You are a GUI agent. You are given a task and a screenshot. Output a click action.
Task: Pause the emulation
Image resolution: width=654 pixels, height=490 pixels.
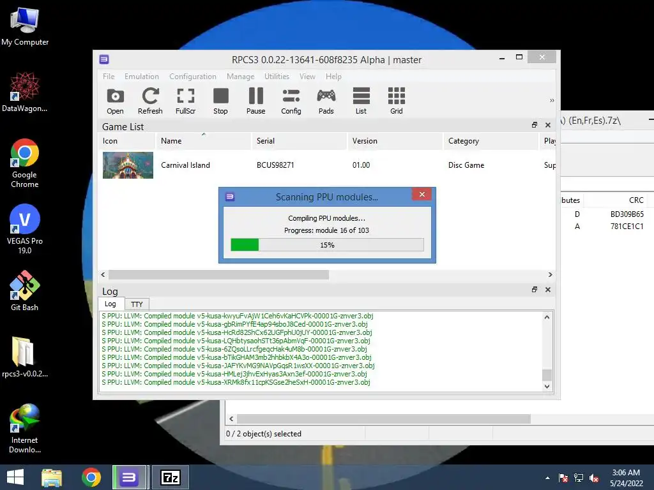point(255,101)
